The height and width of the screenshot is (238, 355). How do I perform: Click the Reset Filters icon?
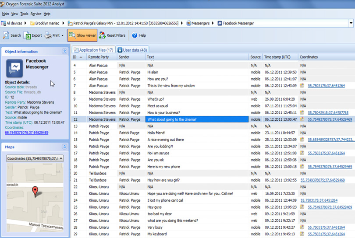coord(102,35)
